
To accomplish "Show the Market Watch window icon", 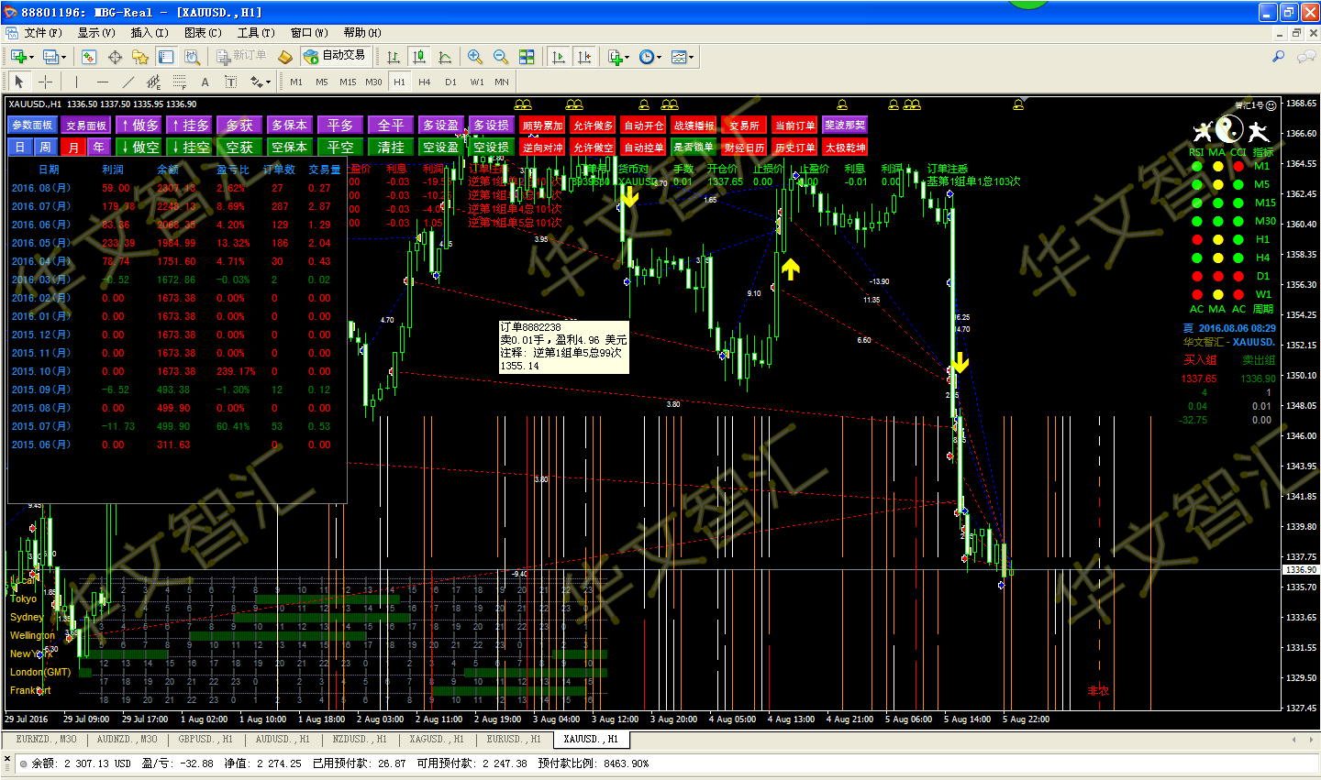I will tap(89, 57).
